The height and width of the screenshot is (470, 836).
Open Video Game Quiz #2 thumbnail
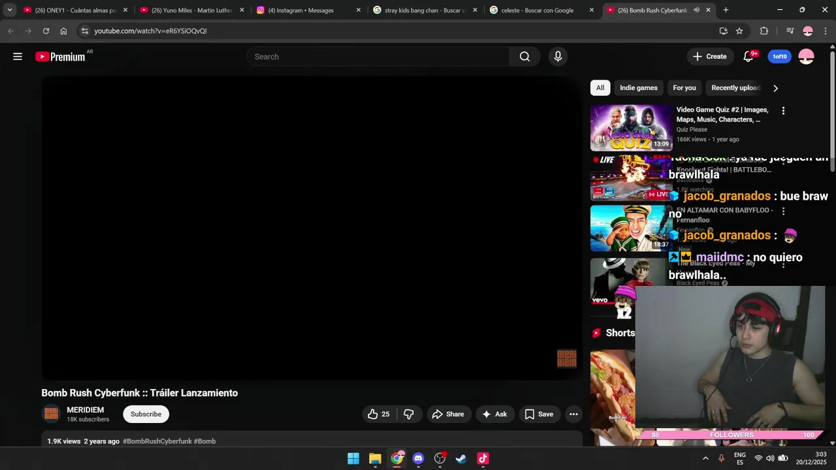631,128
